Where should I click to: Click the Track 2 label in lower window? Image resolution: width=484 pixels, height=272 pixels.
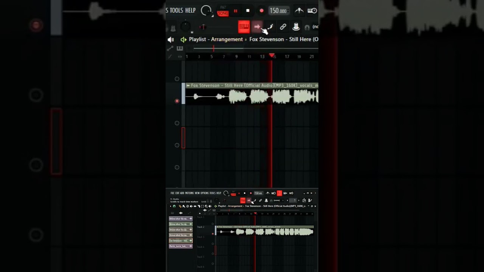[201, 227]
